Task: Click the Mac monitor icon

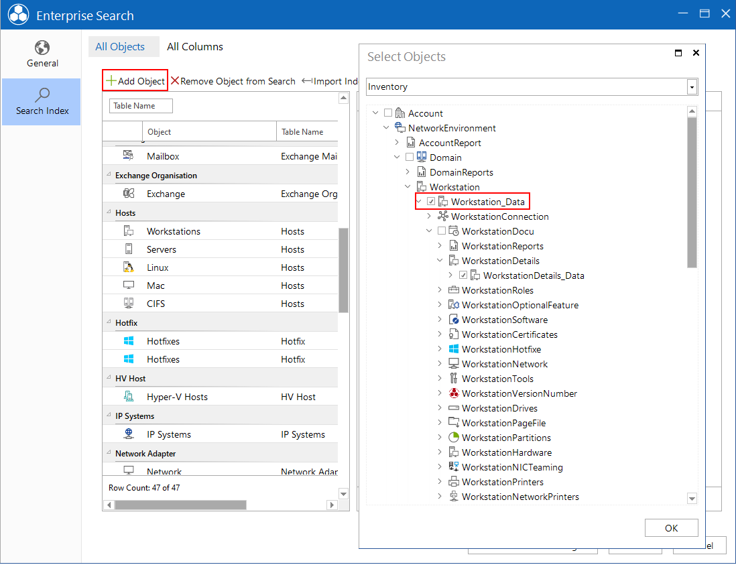Action: (x=129, y=286)
